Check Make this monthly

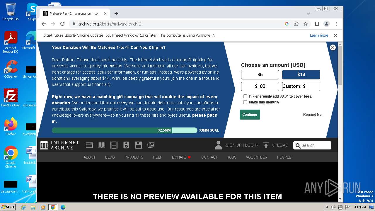(245, 102)
